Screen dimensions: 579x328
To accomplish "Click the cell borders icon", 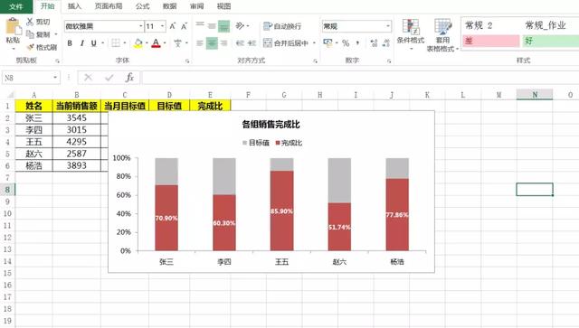I will coord(116,43).
